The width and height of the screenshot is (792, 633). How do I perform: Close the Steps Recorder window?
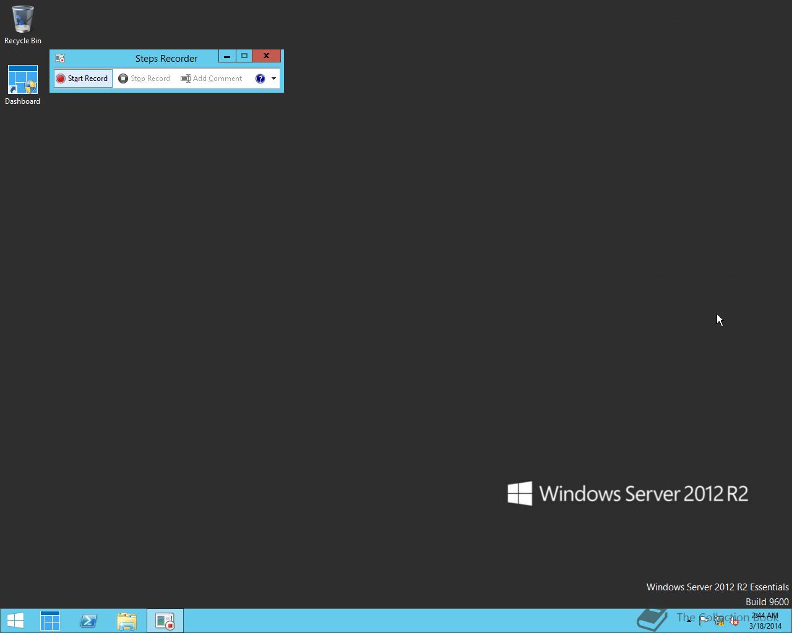[x=267, y=56]
